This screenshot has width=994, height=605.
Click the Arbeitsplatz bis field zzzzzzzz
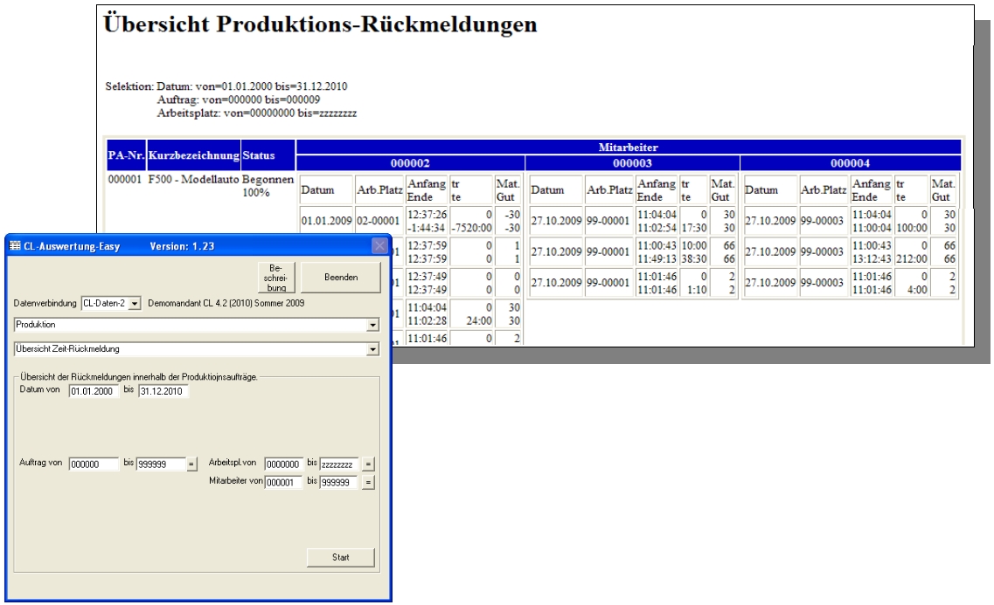pyautogui.click(x=339, y=464)
